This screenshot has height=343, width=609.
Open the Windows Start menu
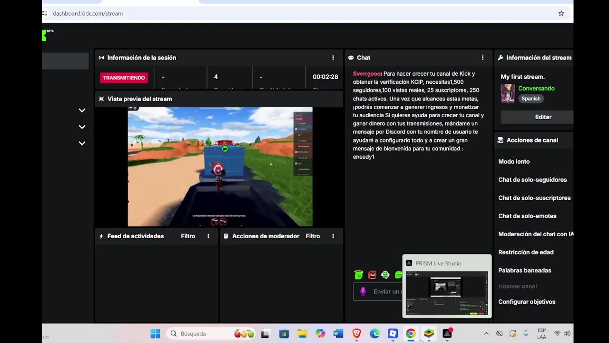click(155, 333)
